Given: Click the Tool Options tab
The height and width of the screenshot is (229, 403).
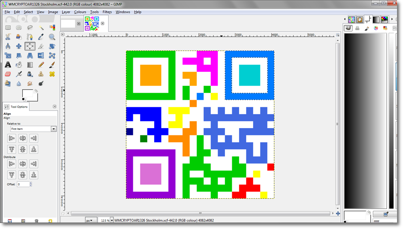Looking at the screenshot, I should coord(16,106).
